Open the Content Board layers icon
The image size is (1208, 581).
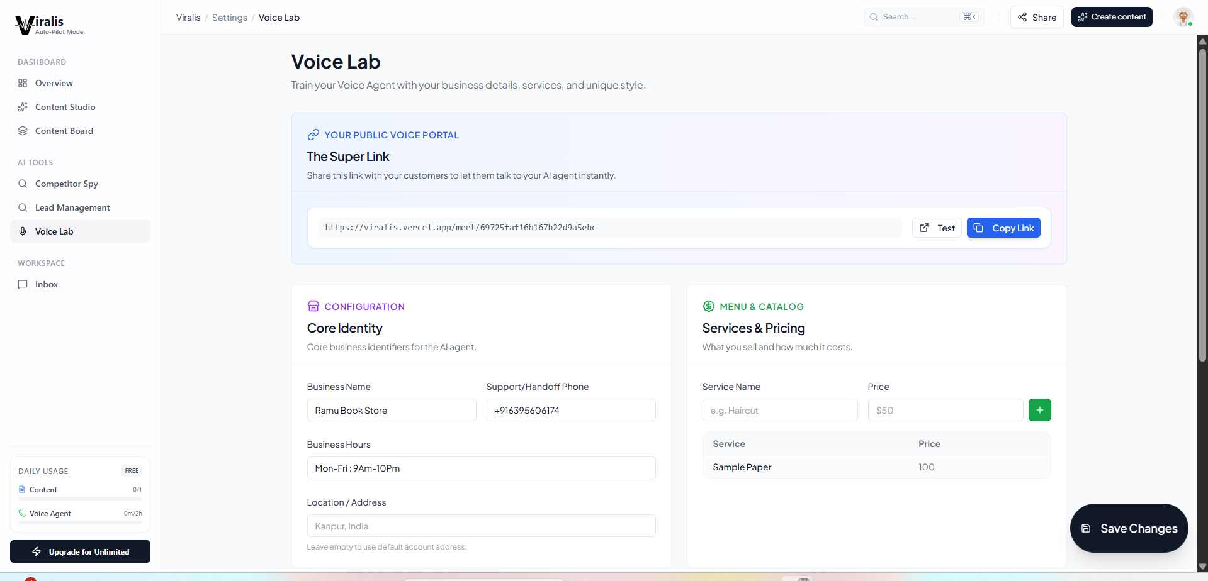point(23,131)
